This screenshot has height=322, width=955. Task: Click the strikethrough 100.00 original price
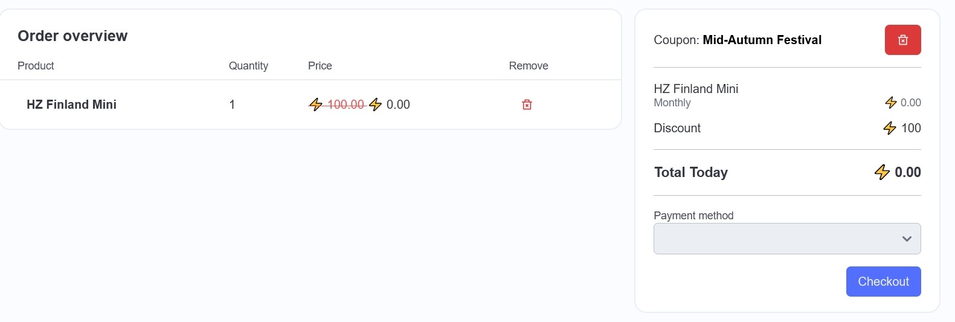pos(346,105)
